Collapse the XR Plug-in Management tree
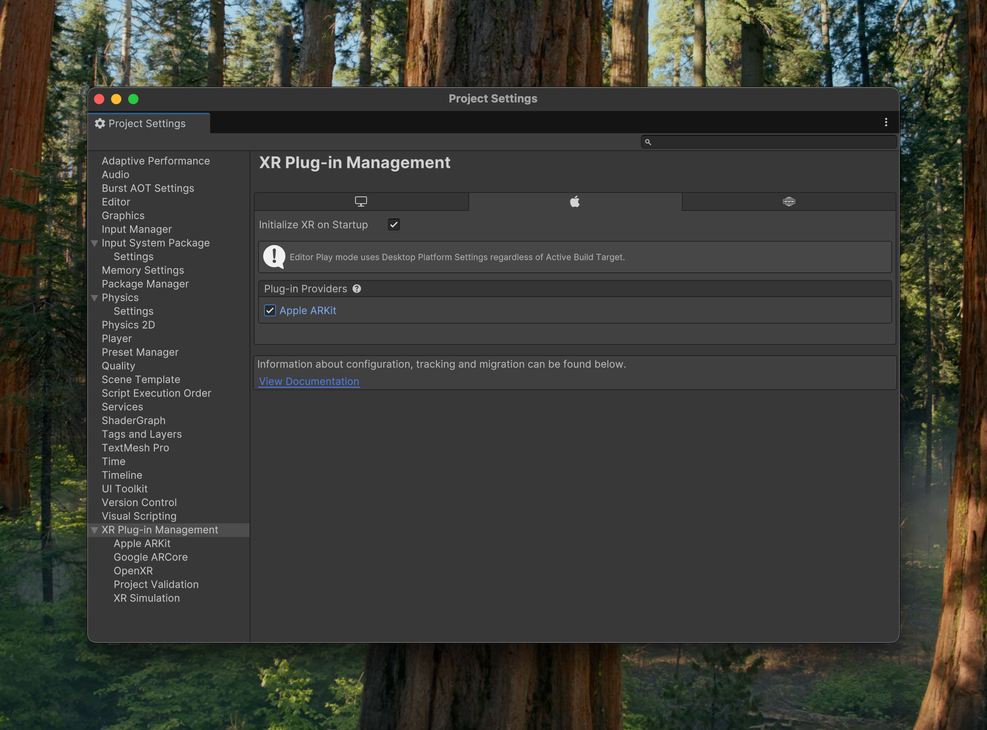Image resolution: width=987 pixels, height=730 pixels. [94, 530]
